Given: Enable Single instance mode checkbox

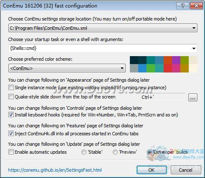Looking at the screenshot, I should [11, 88].
